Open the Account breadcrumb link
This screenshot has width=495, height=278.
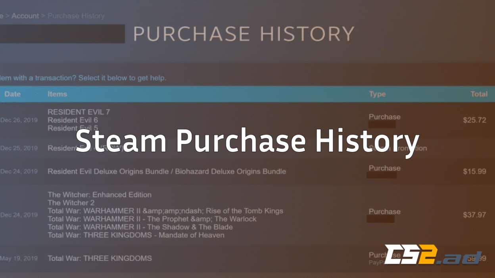coord(25,16)
